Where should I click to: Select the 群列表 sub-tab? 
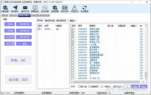point(40,20)
